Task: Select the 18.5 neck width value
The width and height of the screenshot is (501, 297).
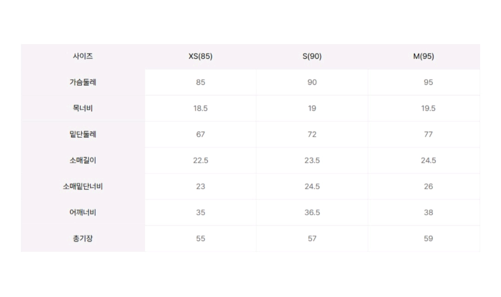Action: 200,109
